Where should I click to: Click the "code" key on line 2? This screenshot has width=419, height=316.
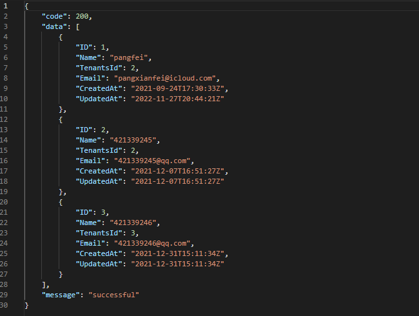[56, 16]
